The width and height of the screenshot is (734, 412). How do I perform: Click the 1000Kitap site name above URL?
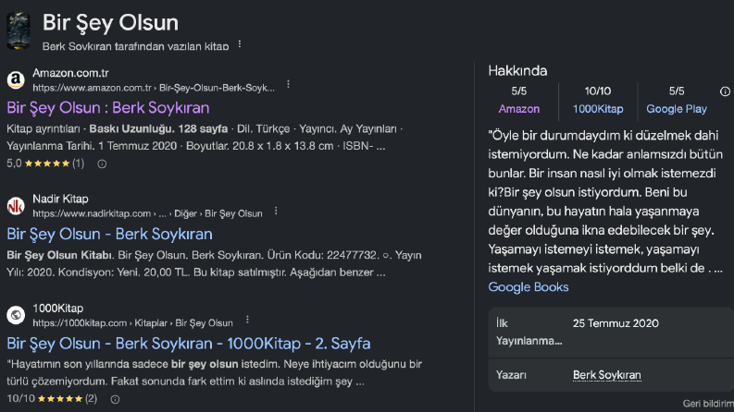pos(58,309)
